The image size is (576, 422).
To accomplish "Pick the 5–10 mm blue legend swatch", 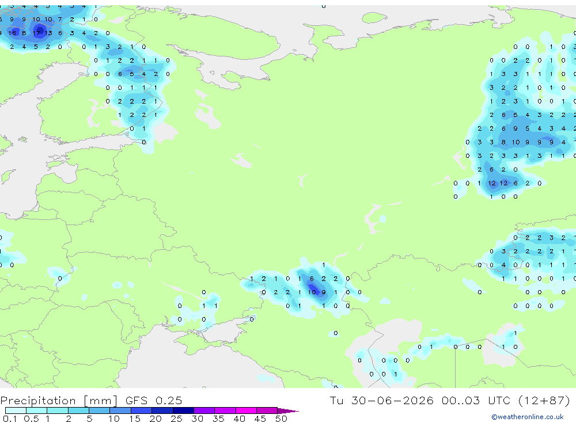I will (x=99, y=410).
